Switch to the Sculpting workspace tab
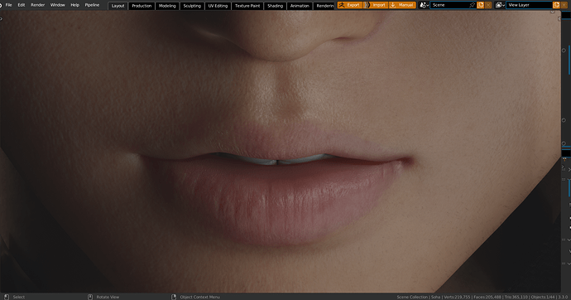This screenshot has height=300, width=571. pos(192,6)
